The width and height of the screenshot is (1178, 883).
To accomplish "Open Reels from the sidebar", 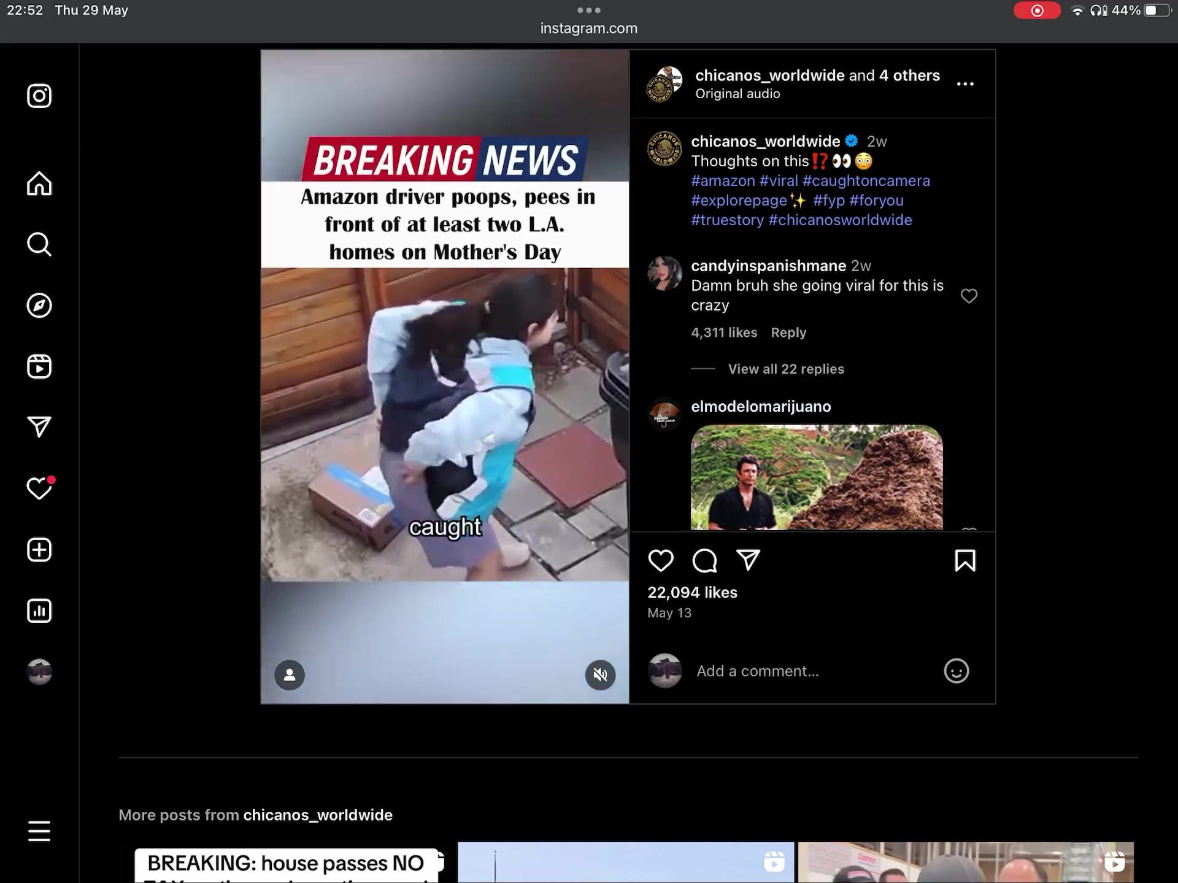I will click(x=39, y=366).
